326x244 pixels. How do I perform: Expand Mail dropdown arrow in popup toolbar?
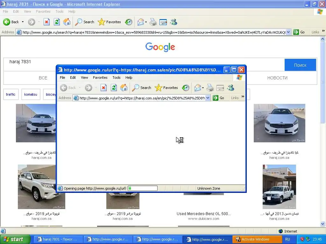click(203, 88)
